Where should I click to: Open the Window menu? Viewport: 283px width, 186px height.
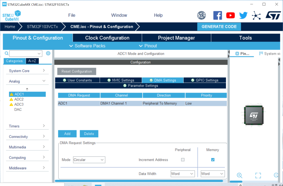[119, 15]
